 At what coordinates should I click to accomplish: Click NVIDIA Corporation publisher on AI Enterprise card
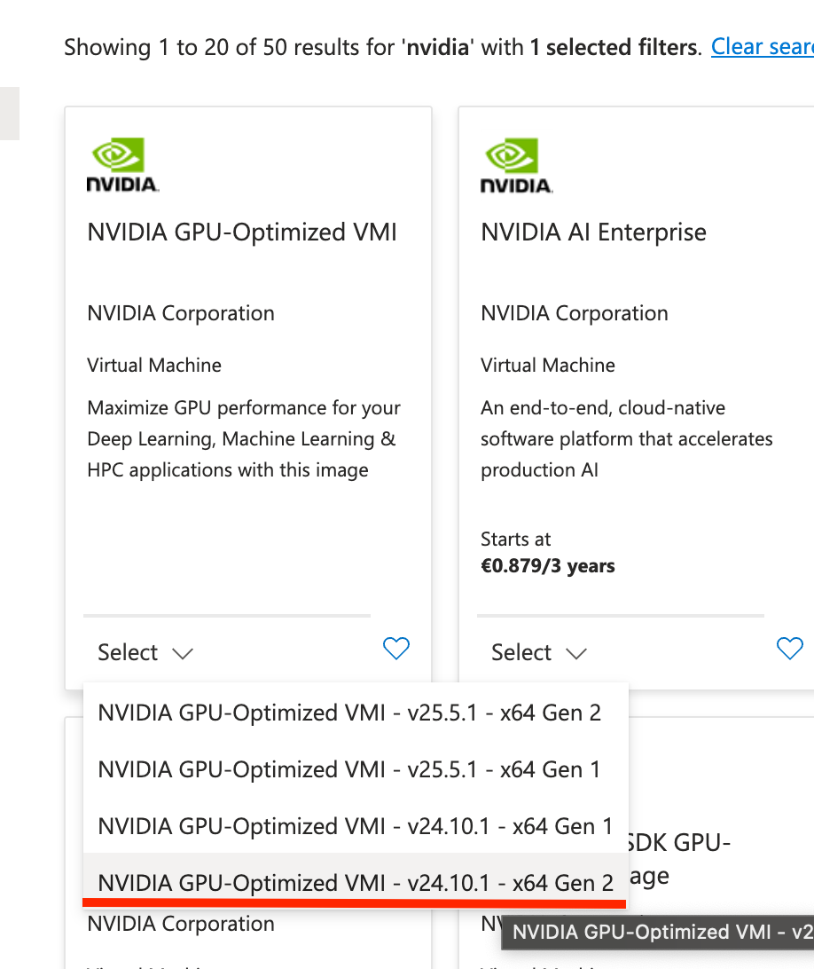[x=575, y=313]
